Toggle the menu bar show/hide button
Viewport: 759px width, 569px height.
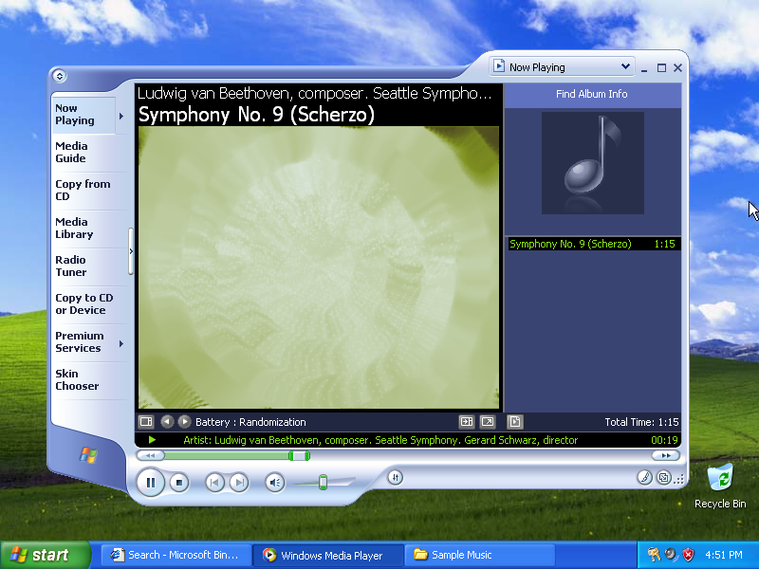59,76
